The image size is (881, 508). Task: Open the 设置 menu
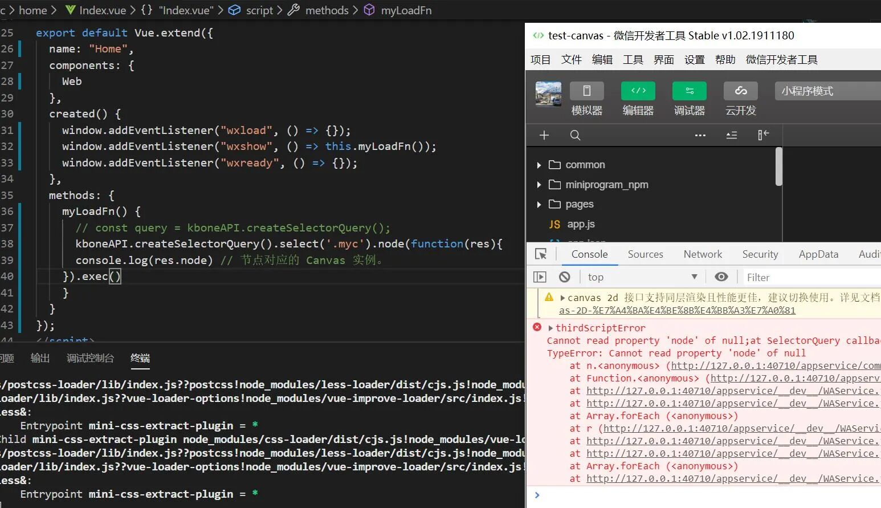694,60
